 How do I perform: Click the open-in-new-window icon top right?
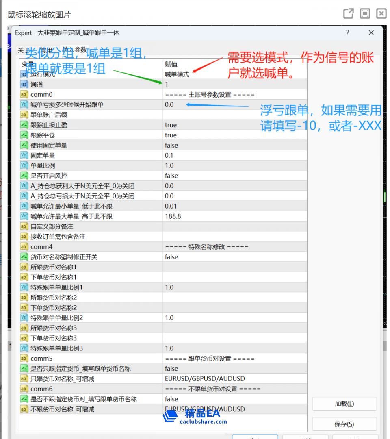(348, 13)
